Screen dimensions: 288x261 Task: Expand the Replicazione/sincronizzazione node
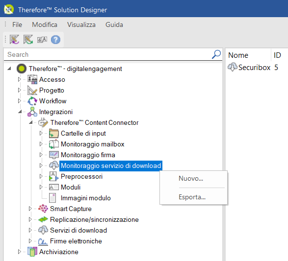(30, 219)
